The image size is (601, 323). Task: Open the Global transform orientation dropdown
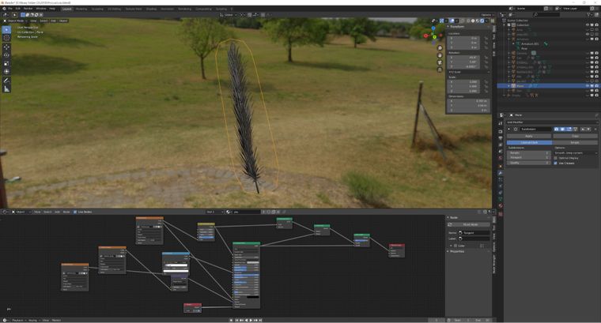tap(228, 15)
